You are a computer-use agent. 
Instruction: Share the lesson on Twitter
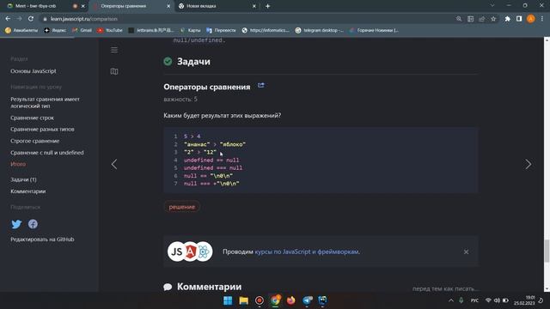pyautogui.click(x=16, y=224)
